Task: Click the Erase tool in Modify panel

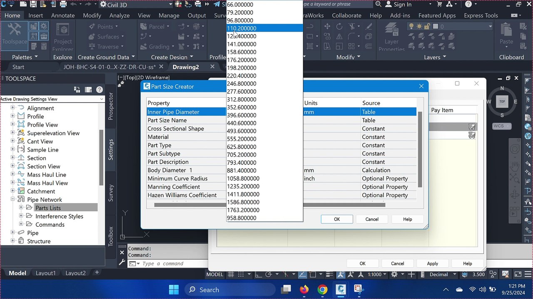Action: point(369,27)
